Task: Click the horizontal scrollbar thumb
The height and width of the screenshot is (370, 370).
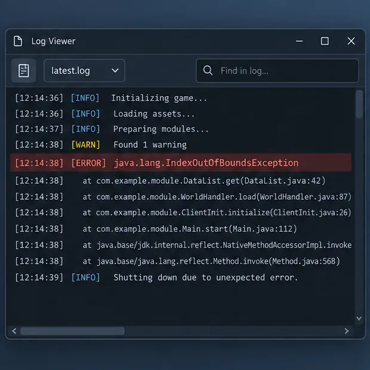Action: tap(72, 331)
